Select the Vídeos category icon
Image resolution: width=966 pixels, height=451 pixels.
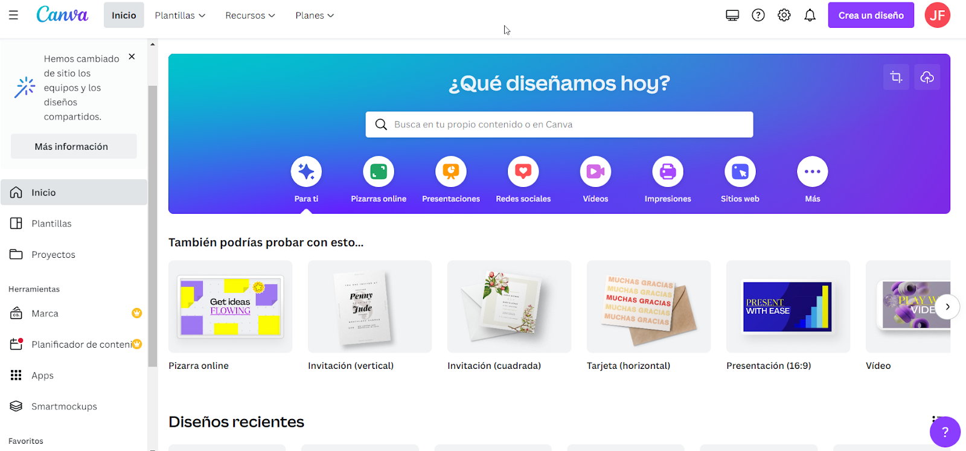(x=596, y=172)
